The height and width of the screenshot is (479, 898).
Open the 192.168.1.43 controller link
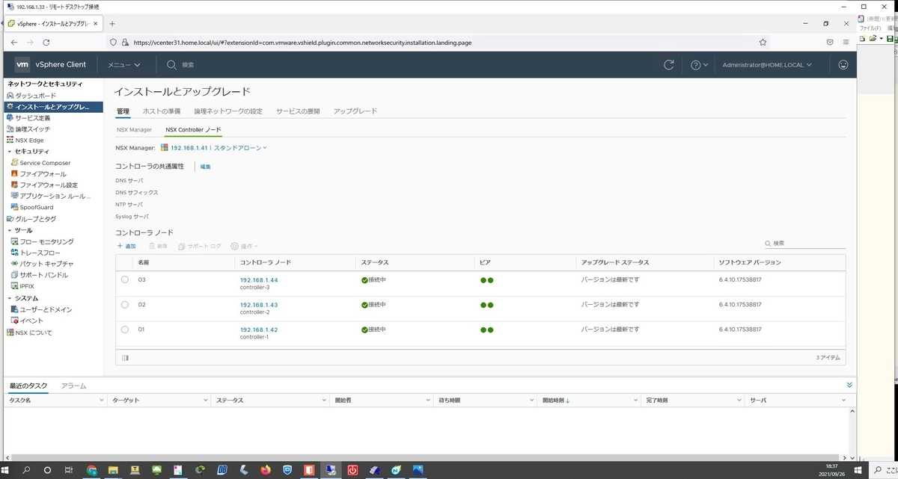[259, 305]
